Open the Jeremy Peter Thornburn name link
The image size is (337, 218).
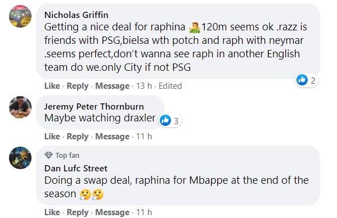94,107
